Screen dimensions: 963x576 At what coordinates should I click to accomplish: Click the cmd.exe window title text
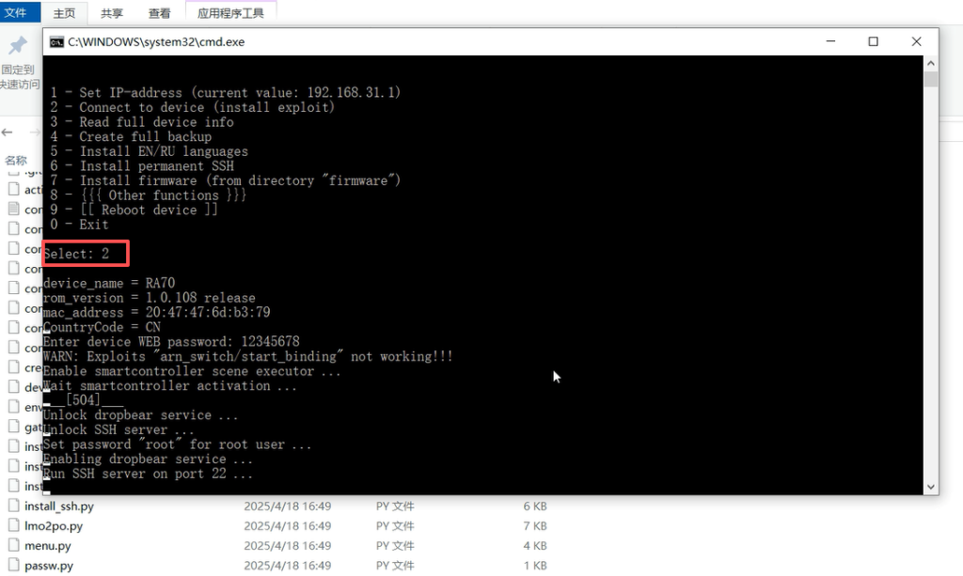click(155, 42)
